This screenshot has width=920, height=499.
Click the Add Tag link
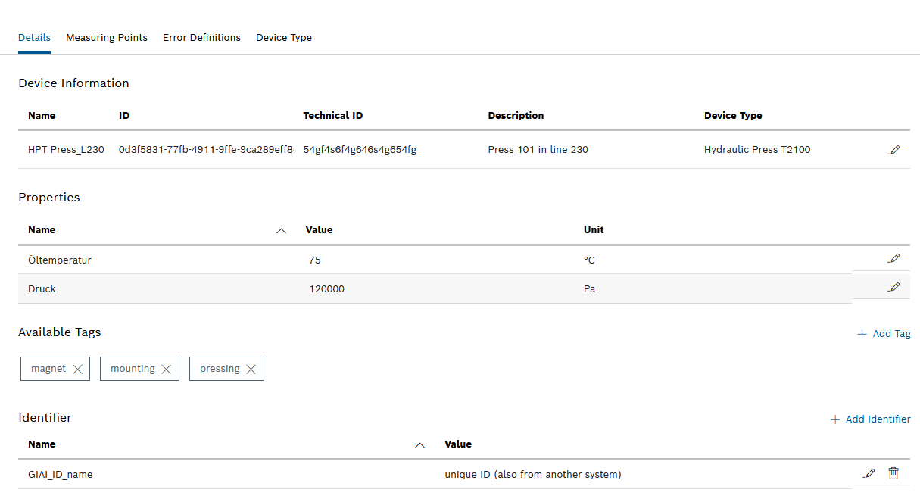tap(891, 333)
